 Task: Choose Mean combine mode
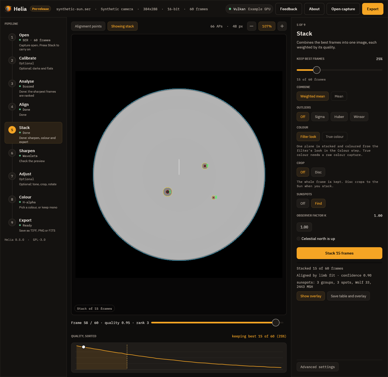click(x=339, y=96)
